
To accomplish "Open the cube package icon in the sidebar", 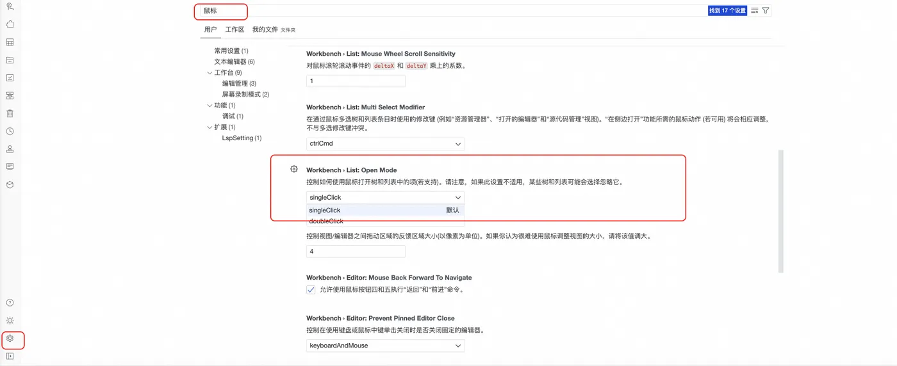I will (10, 184).
